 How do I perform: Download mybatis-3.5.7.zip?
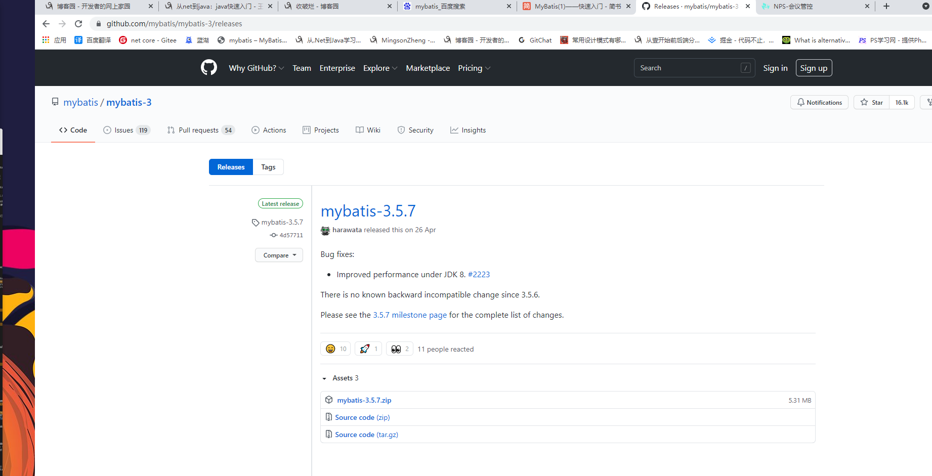364,400
